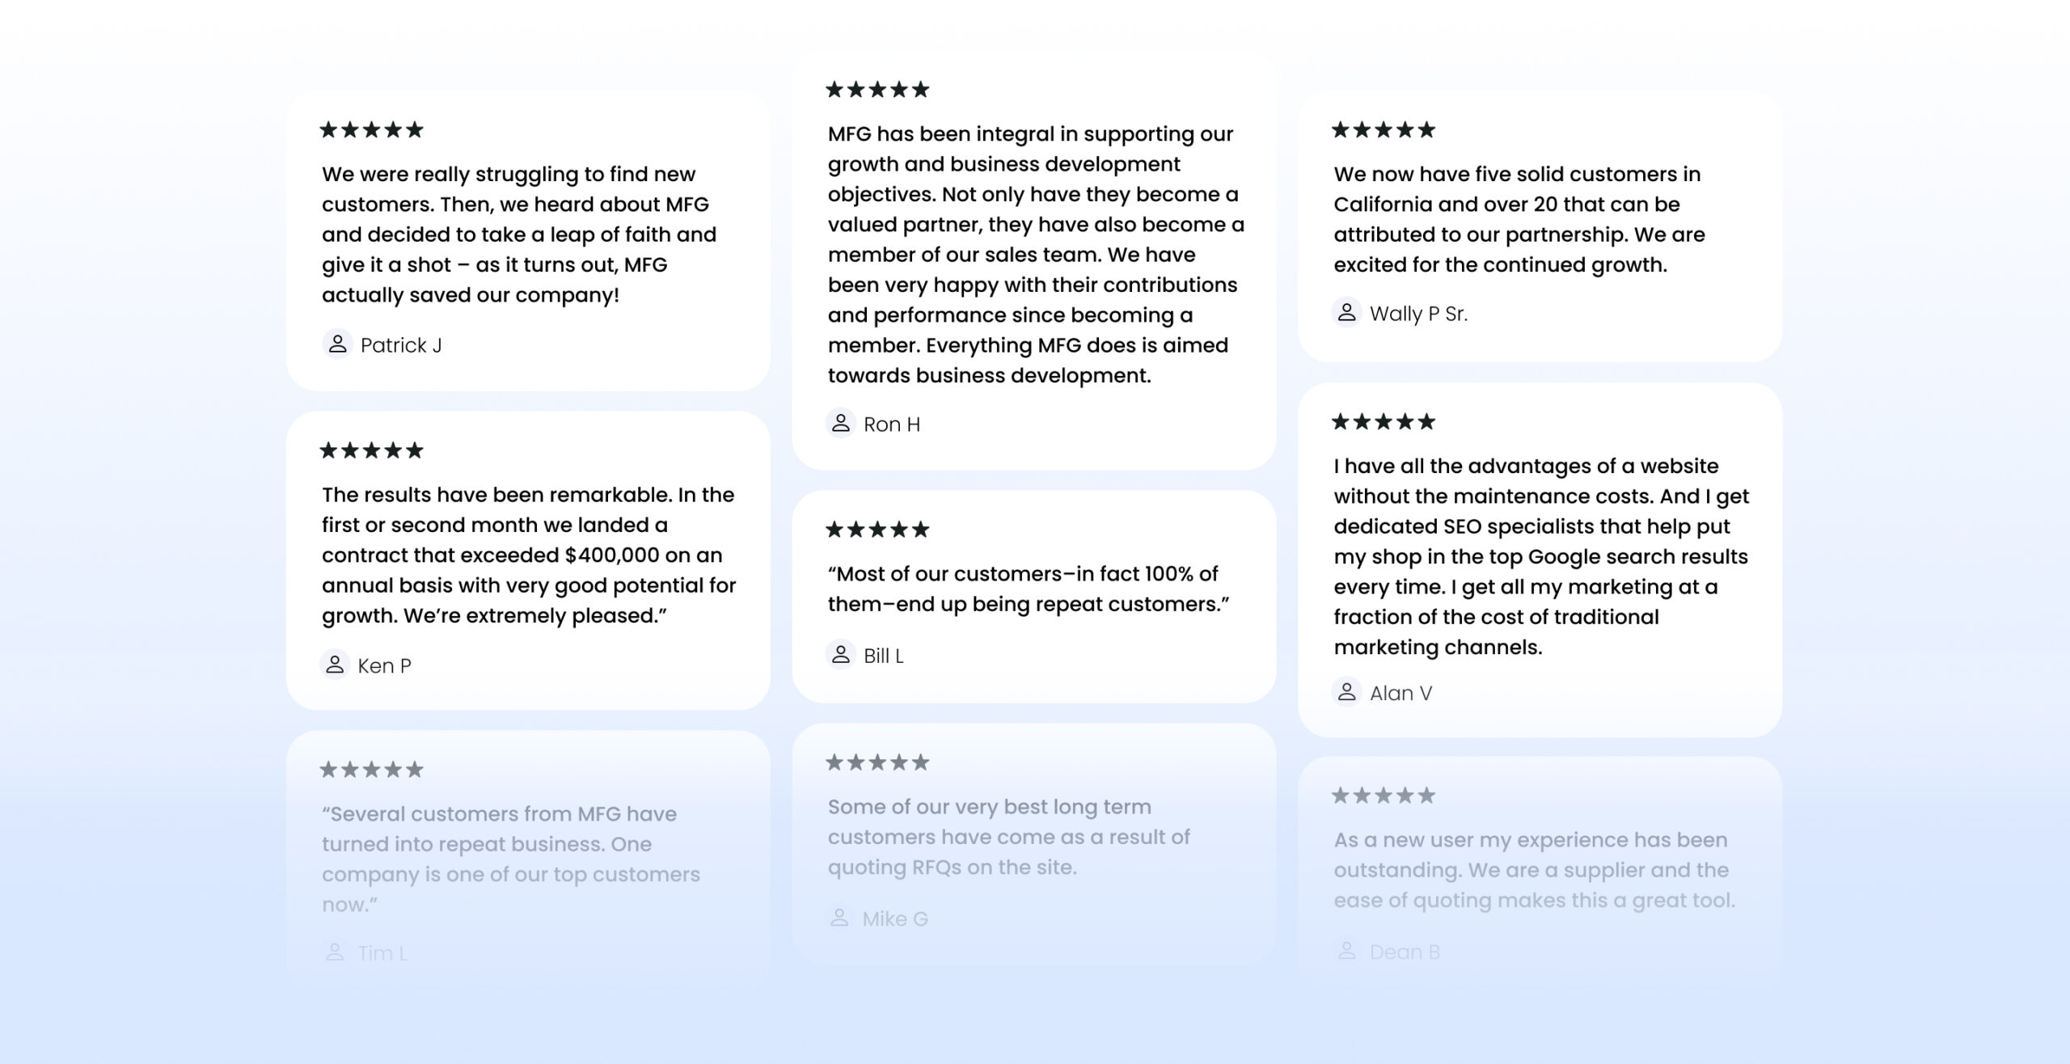The image size is (2070, 1064).
Task: Open the testimonial about quoting RFQs on the site
Action: point(1034,844)
